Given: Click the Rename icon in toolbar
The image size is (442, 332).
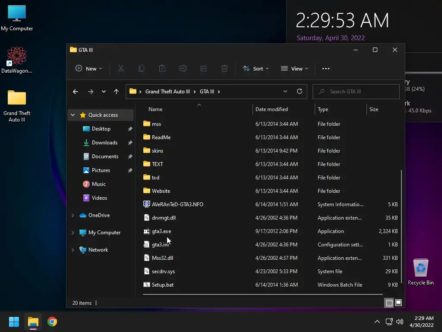Looking at the screenshot, I should point(183,68).
